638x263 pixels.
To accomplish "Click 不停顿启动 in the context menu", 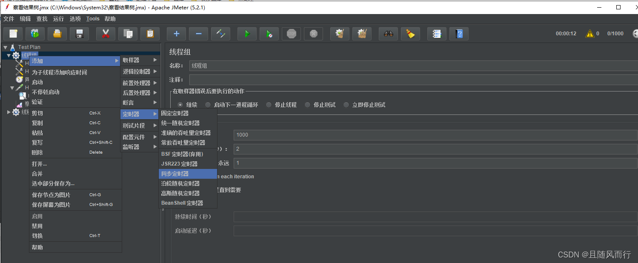I will click(75, 92).
